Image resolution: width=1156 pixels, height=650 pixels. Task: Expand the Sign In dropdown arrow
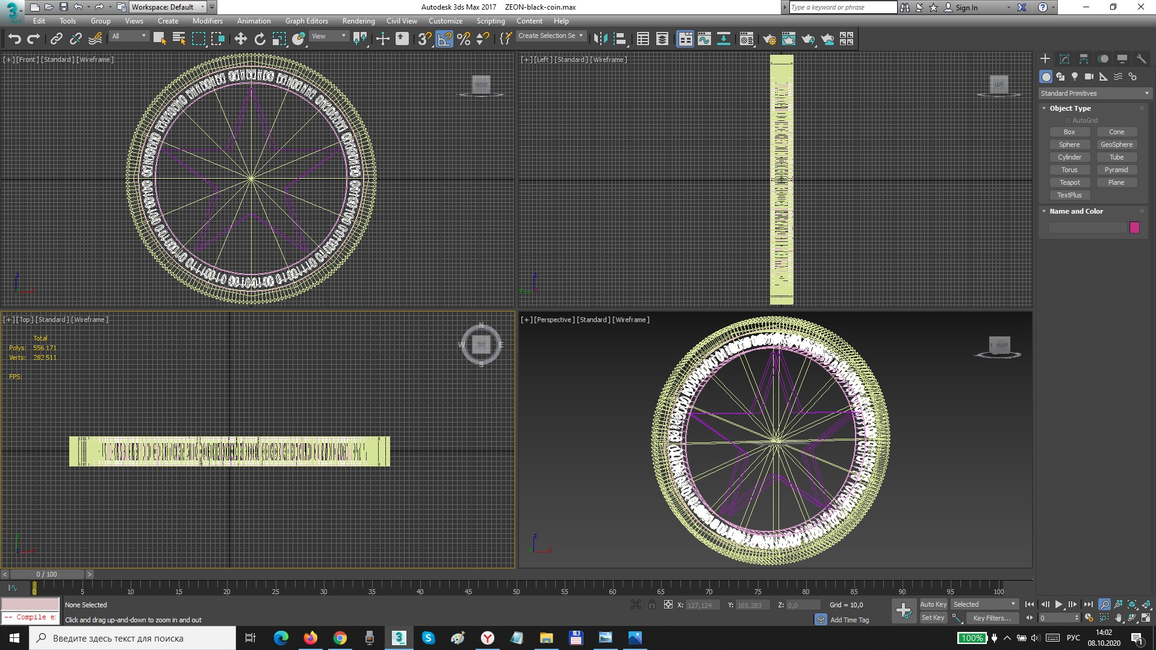point(1008,7)
